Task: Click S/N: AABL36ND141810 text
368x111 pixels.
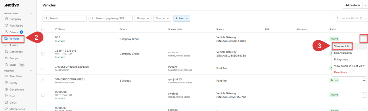Action: pyautogui.click(x=231, y=41)
